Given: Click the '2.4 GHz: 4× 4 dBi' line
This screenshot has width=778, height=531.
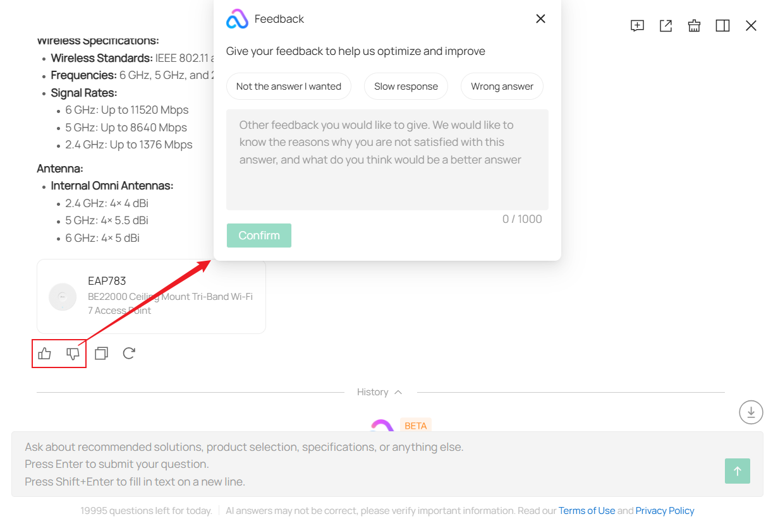Looking at the screenshot, I should [107, 203].
